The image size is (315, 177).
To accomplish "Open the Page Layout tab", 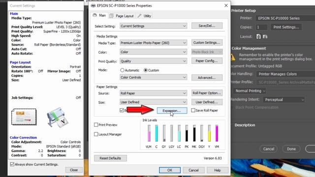I will [122, 16].
